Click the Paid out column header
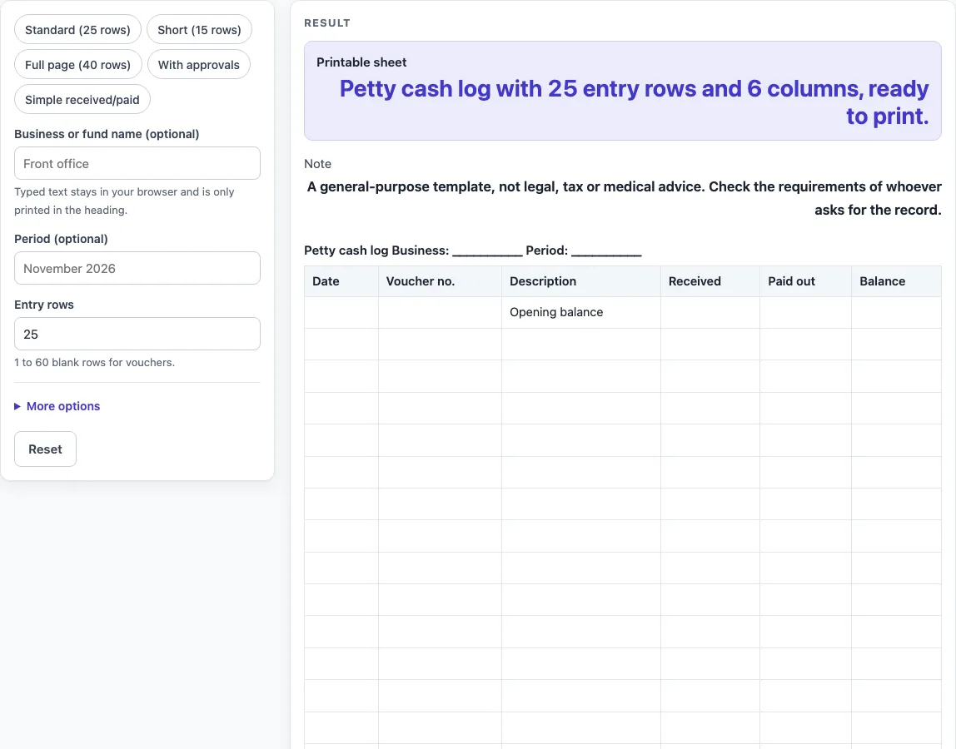 click(x=806, y=281)
